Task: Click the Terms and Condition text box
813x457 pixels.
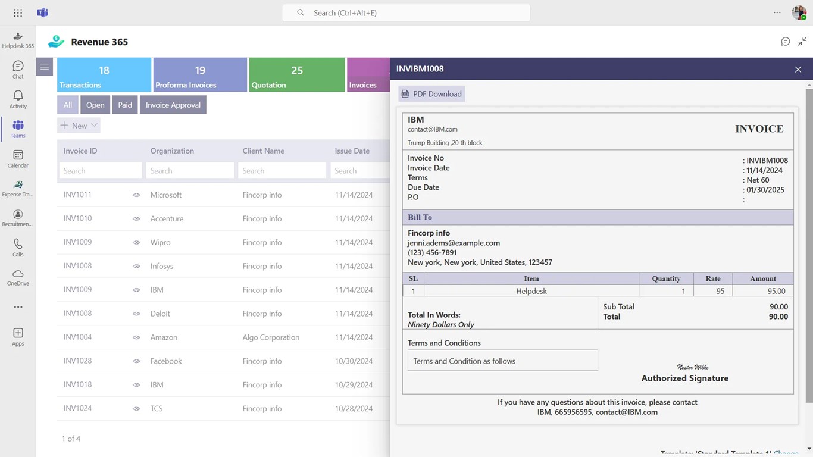Action: (502, 361)
